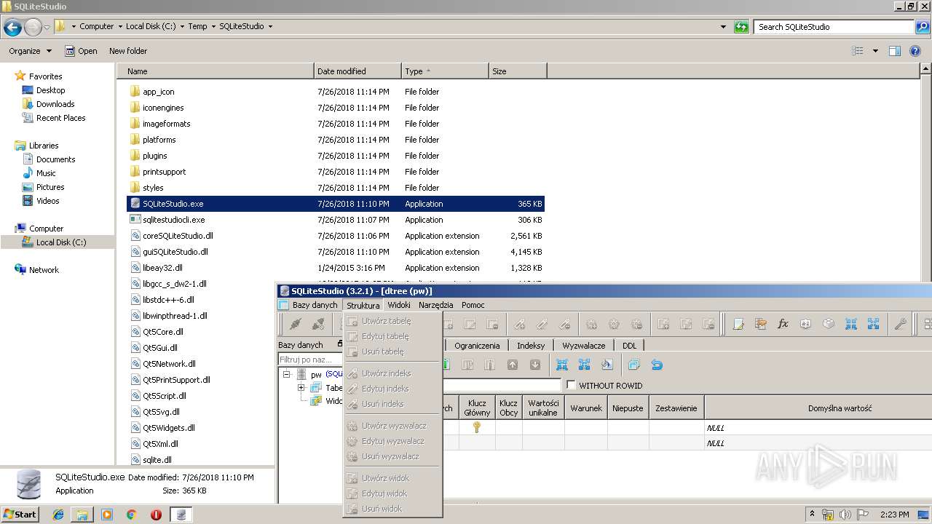This screenshot has width=932, height=524.
Task: Click the create trigger gear icon in toolbar
Action: [591, 324]
